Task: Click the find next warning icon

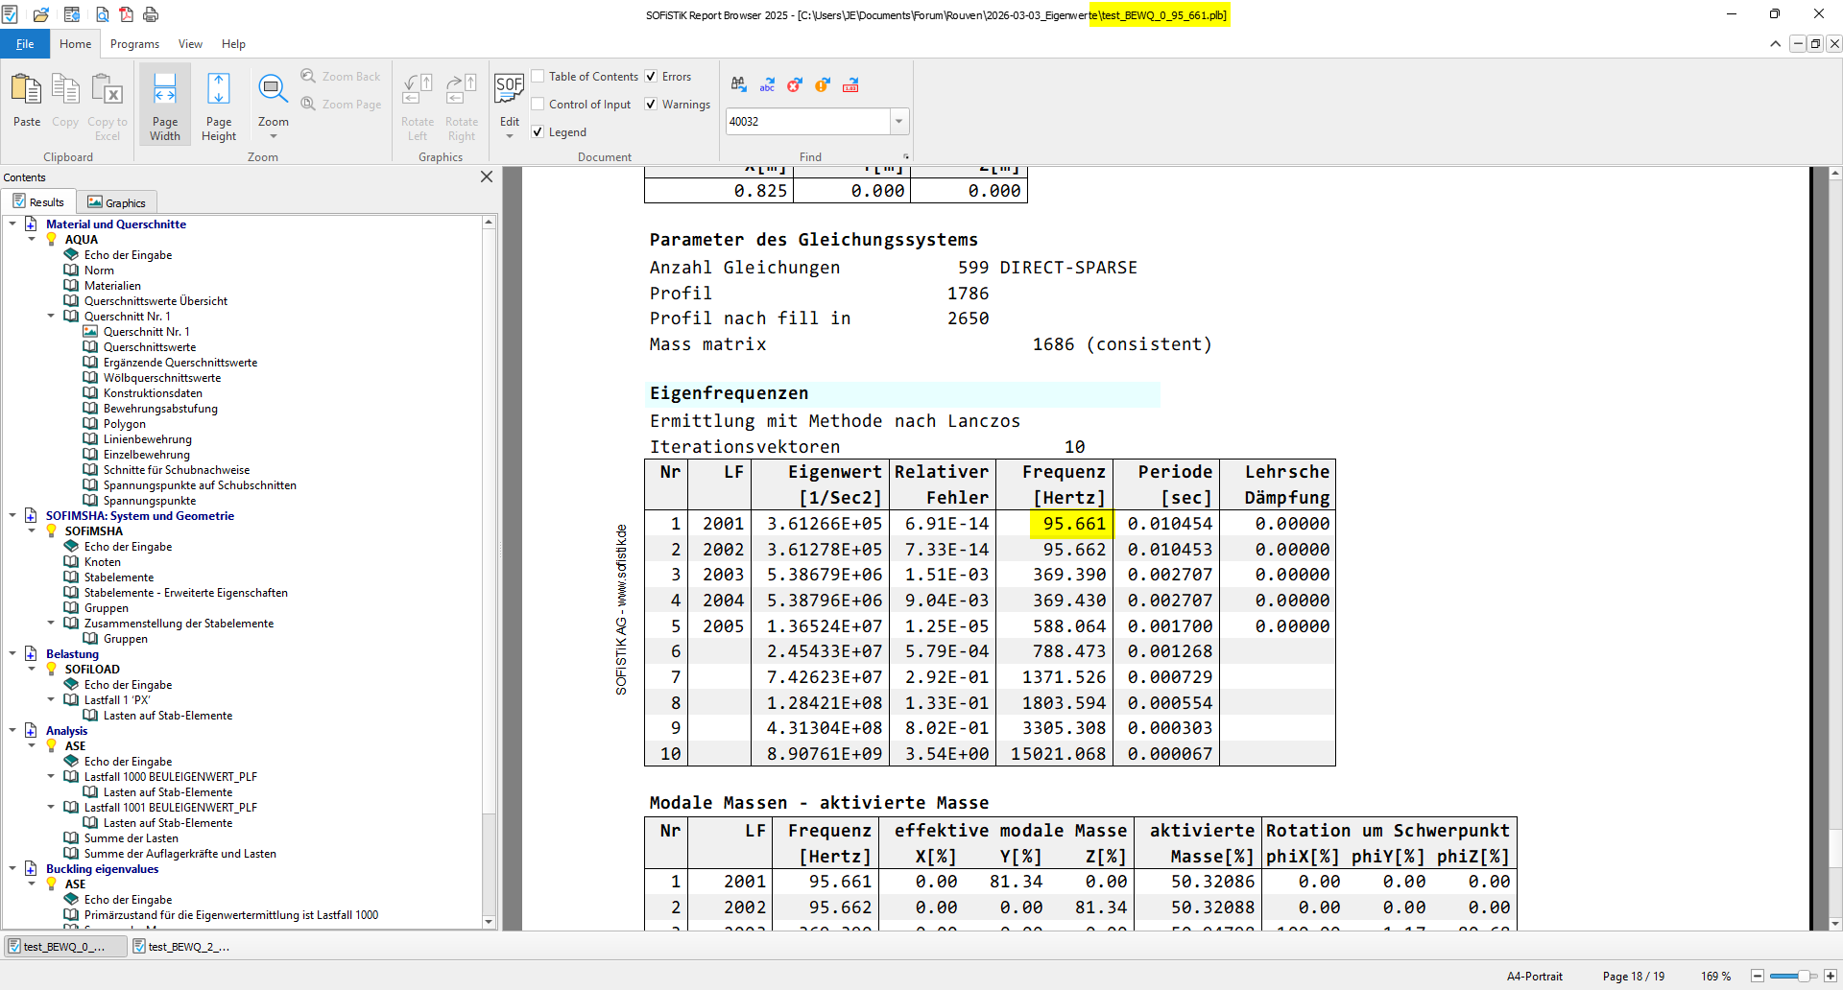Action: tap(823, 85)
